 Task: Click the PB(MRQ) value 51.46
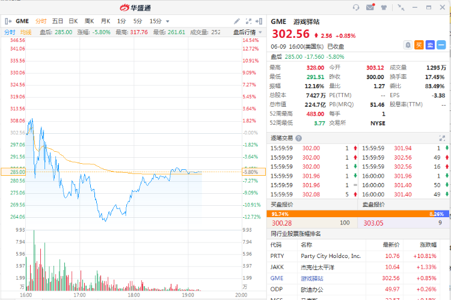377,105
